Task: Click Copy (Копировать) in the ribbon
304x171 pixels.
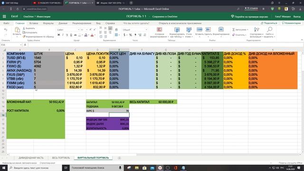Action: coord(29,32)
